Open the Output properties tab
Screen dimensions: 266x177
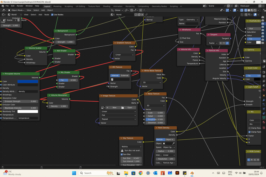pos(264,77)
